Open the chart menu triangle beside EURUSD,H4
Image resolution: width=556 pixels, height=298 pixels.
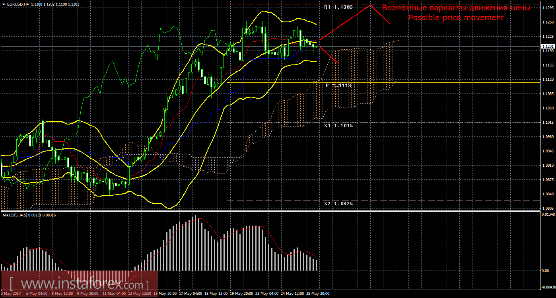point(4,4)
